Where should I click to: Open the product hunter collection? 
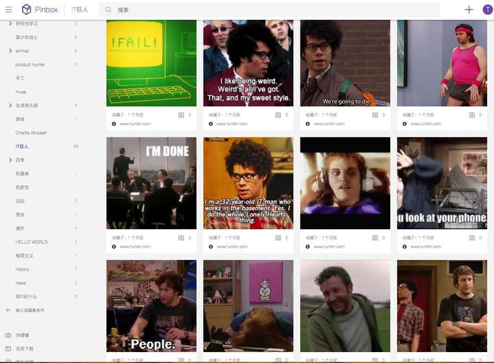click(30, 65)
